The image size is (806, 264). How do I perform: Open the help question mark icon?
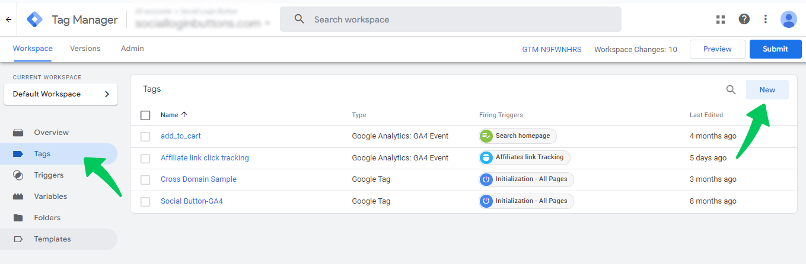[x=744, y=20]
